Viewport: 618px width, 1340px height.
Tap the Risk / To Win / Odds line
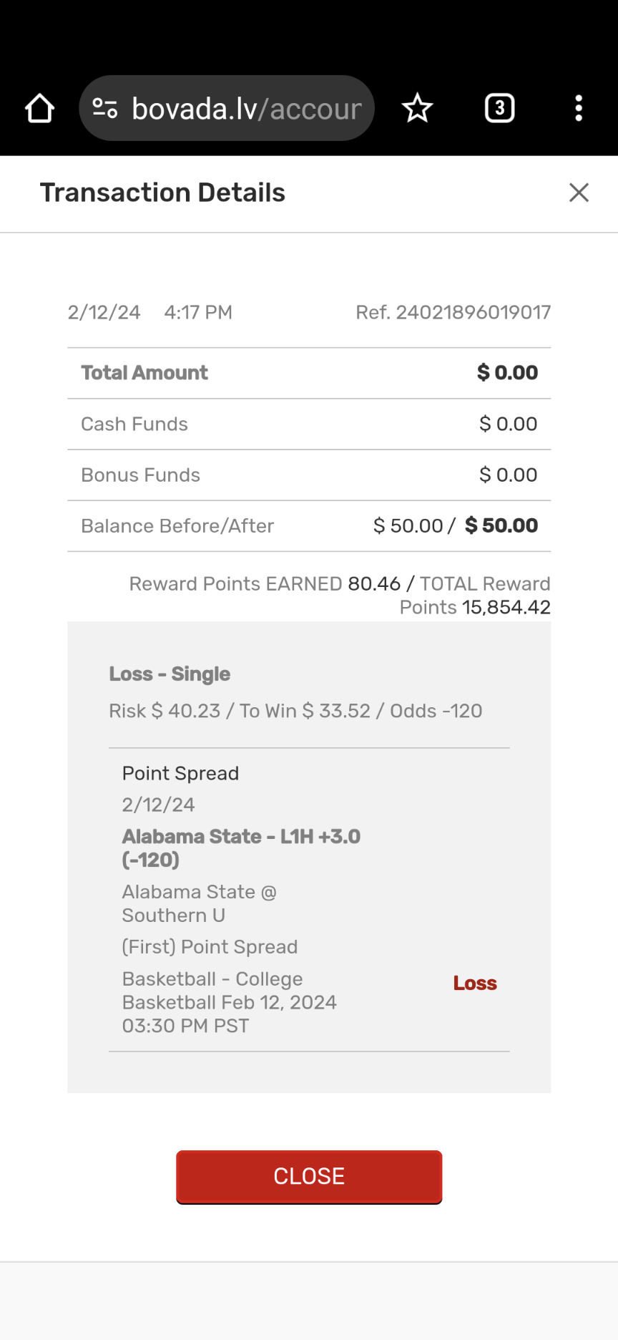pyautogui.click(x=295, y=711)
